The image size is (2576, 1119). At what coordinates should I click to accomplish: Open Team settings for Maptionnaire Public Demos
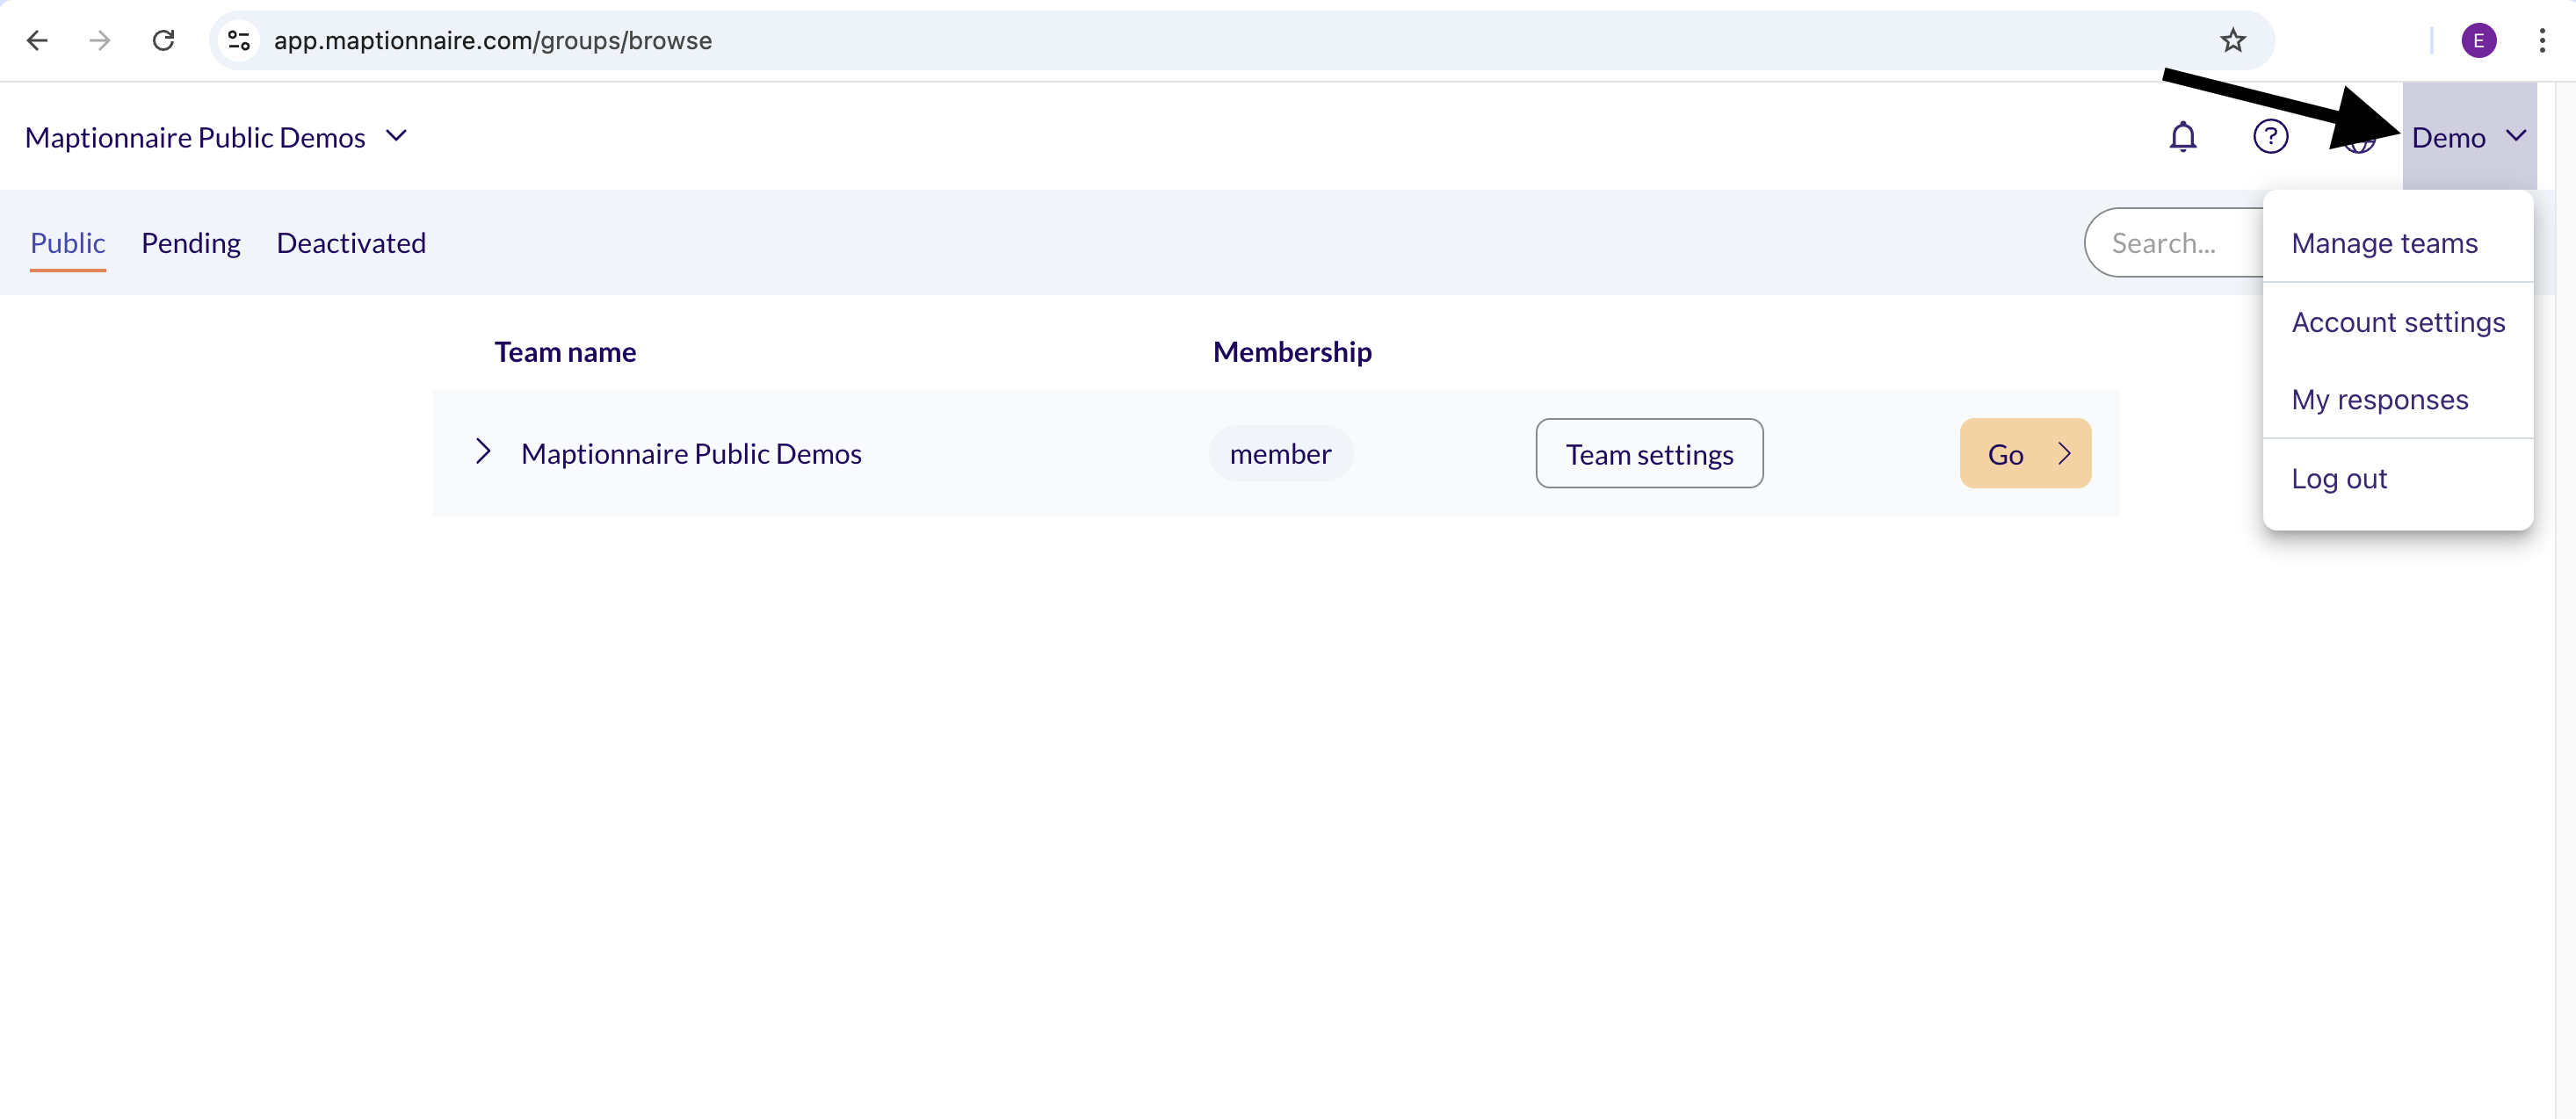[x=1649, y=453]
